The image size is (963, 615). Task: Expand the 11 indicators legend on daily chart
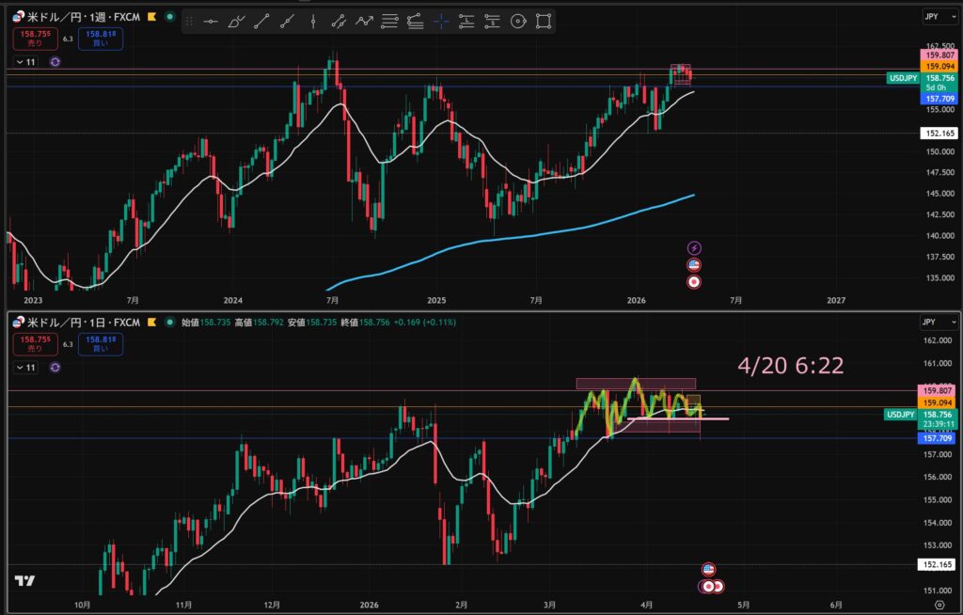(x=25, y=368)
